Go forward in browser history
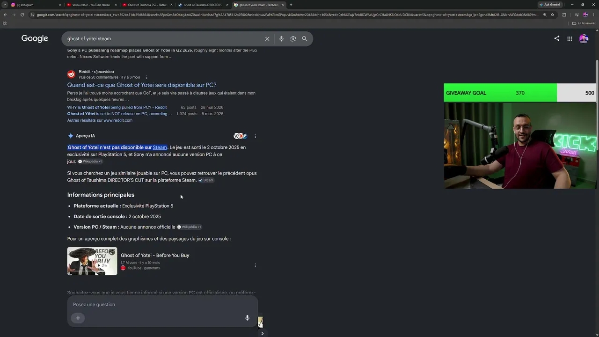 point(14,15)
